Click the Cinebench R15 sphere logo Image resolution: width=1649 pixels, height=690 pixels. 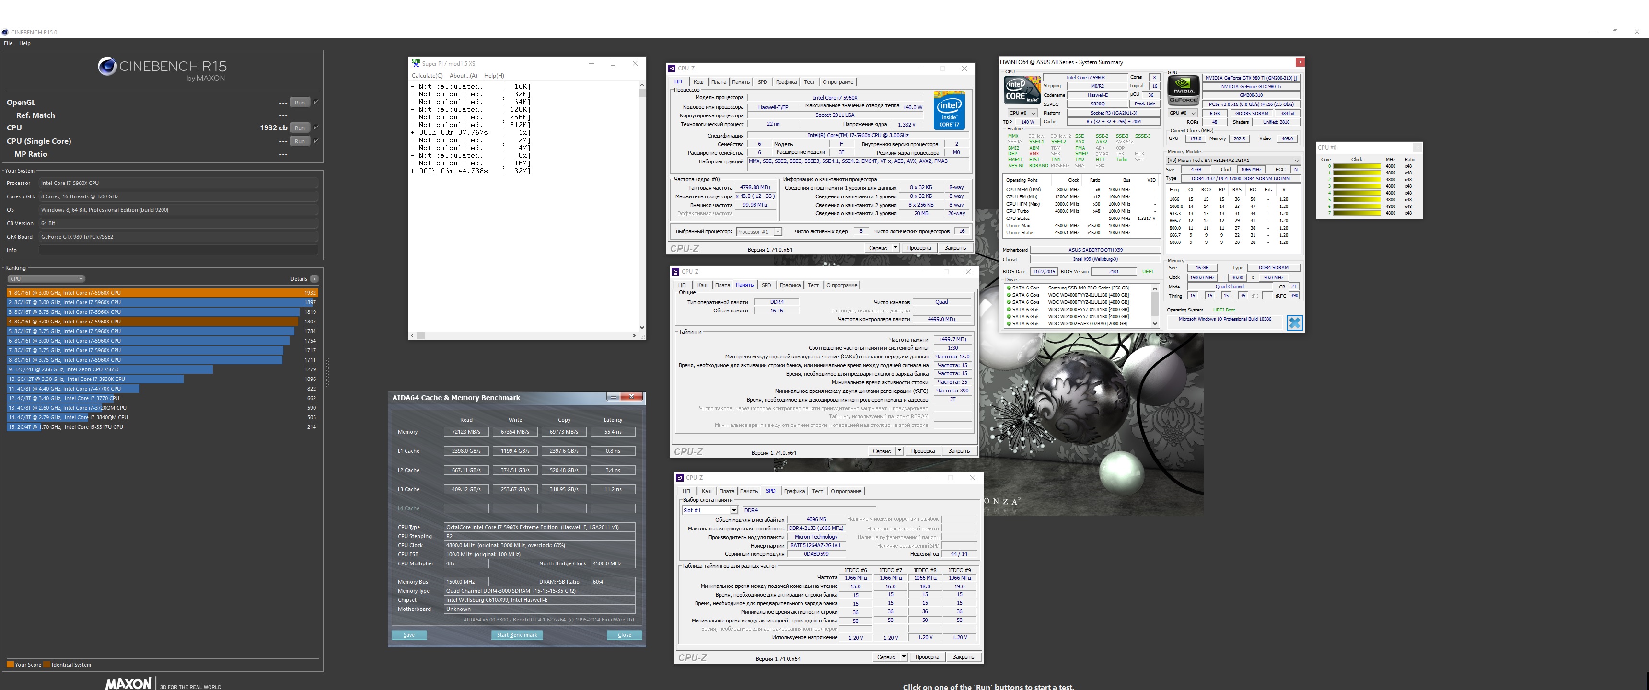[x=107, y=66]
